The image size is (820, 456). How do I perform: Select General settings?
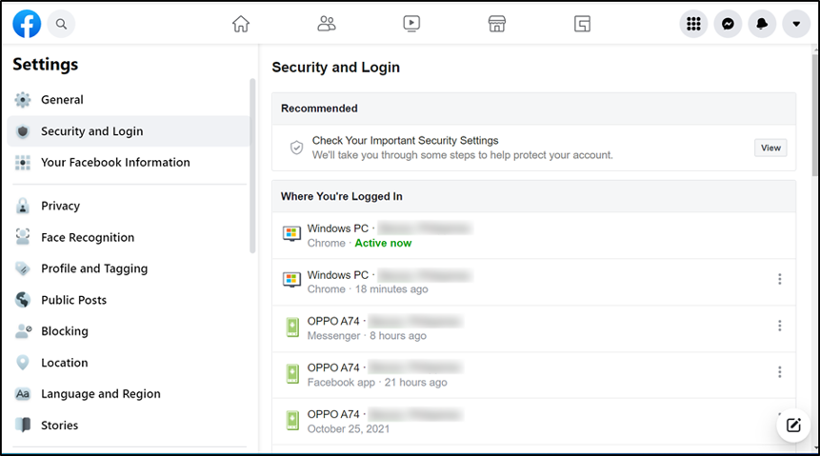tap(129, 100)
